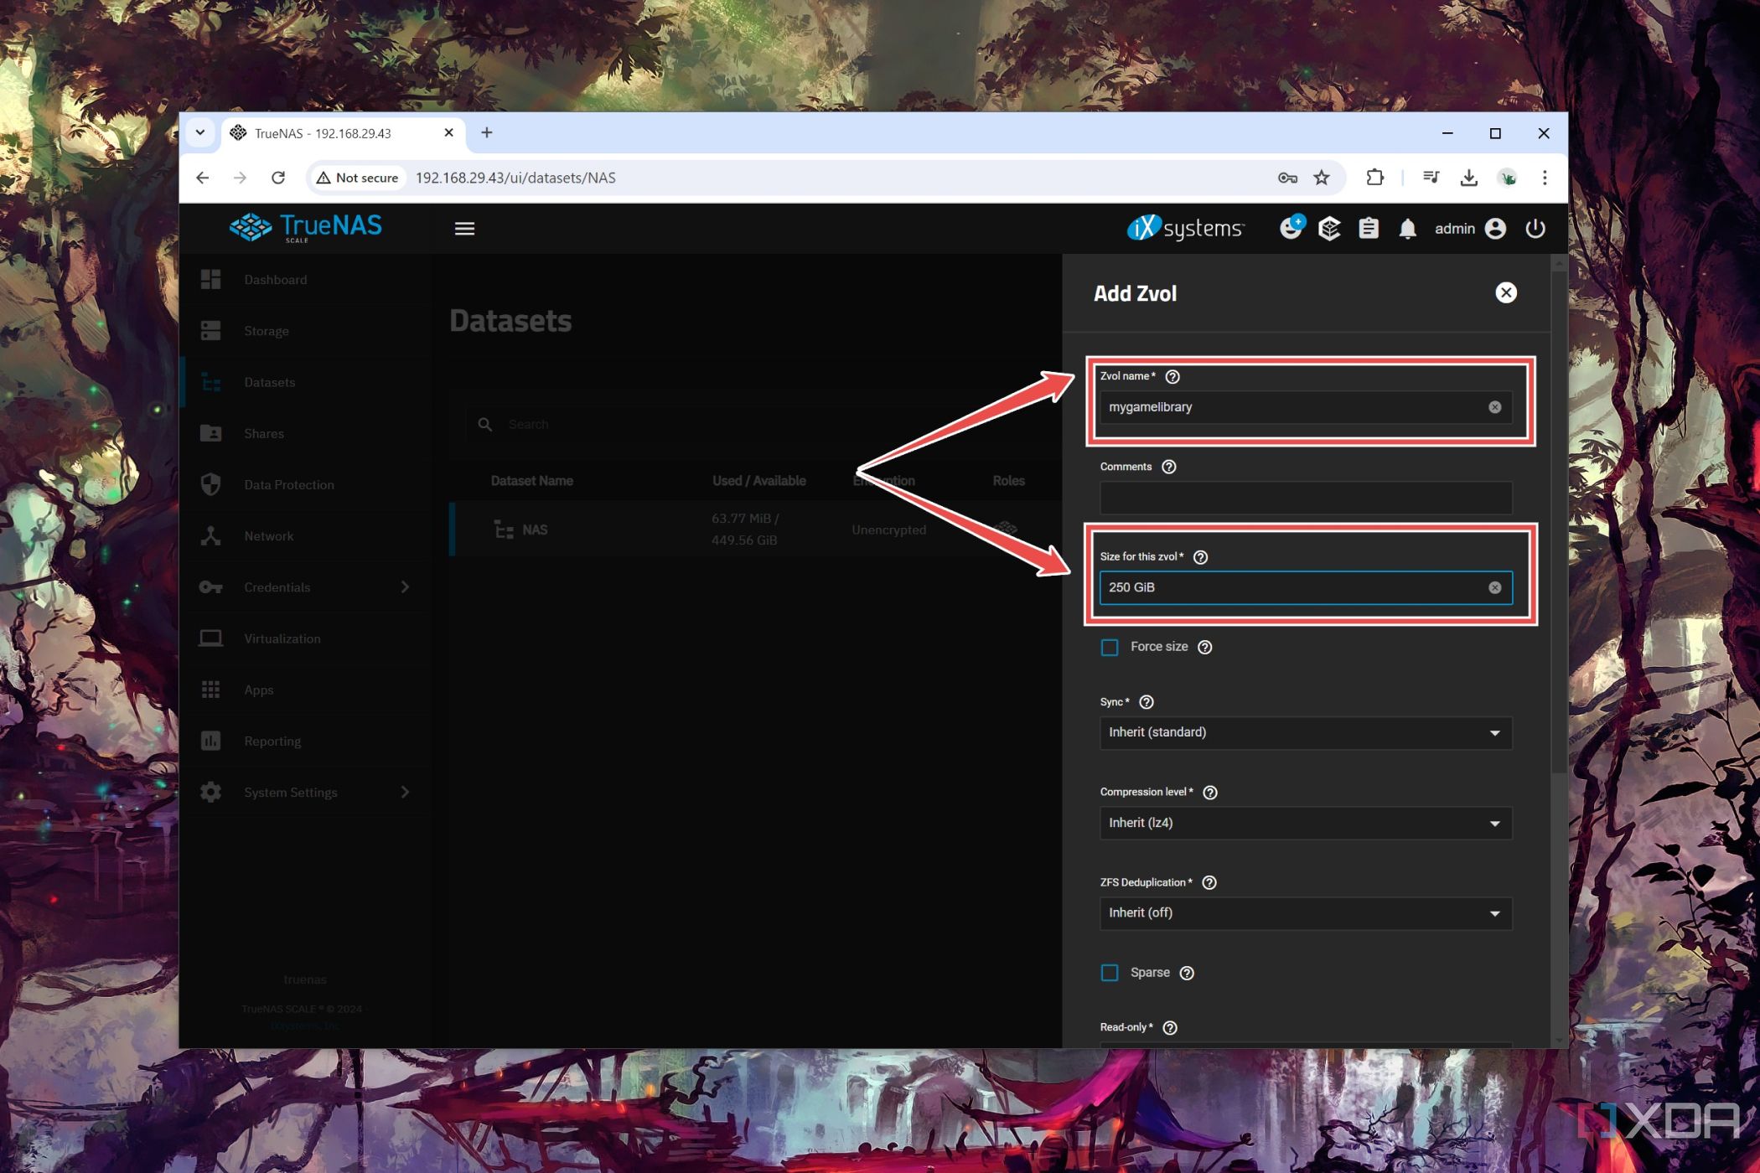Screen dimensions: 1760x1173
Task: Click the close button on Add Zvol
Action: (1506, 293)
